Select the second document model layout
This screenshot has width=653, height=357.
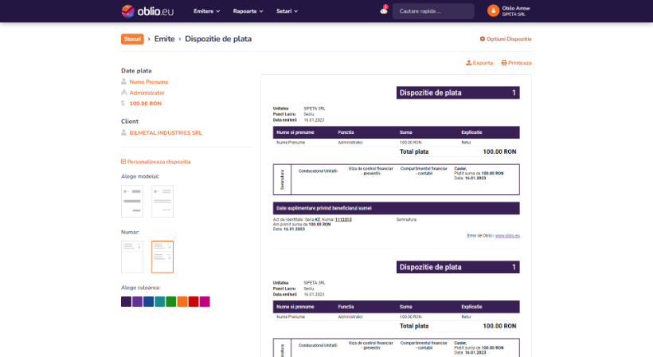(162, 202)
